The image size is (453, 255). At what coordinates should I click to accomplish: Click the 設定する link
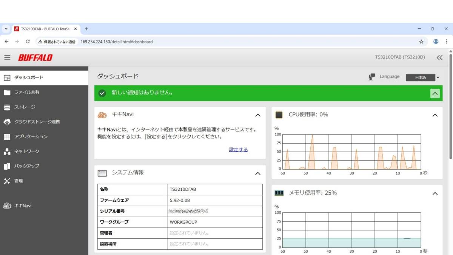coord(238,150)
